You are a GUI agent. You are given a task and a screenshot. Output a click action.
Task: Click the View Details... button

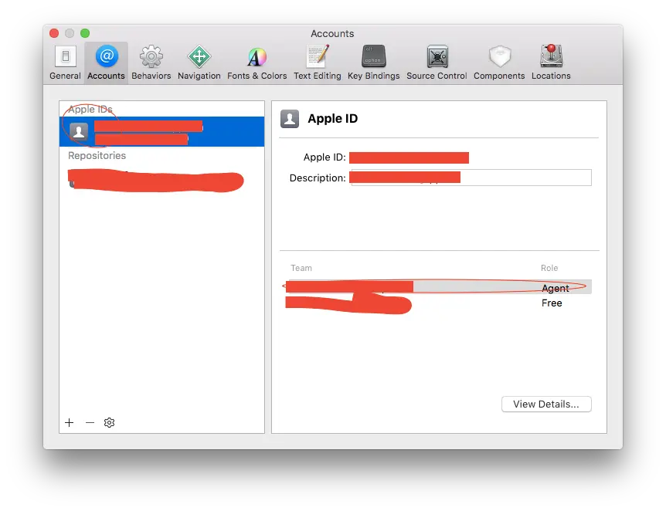546,404
